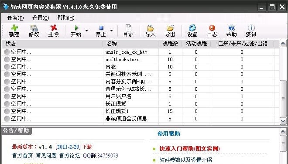Open the 目录 (Directory) toolbar icon

(128, 28)
